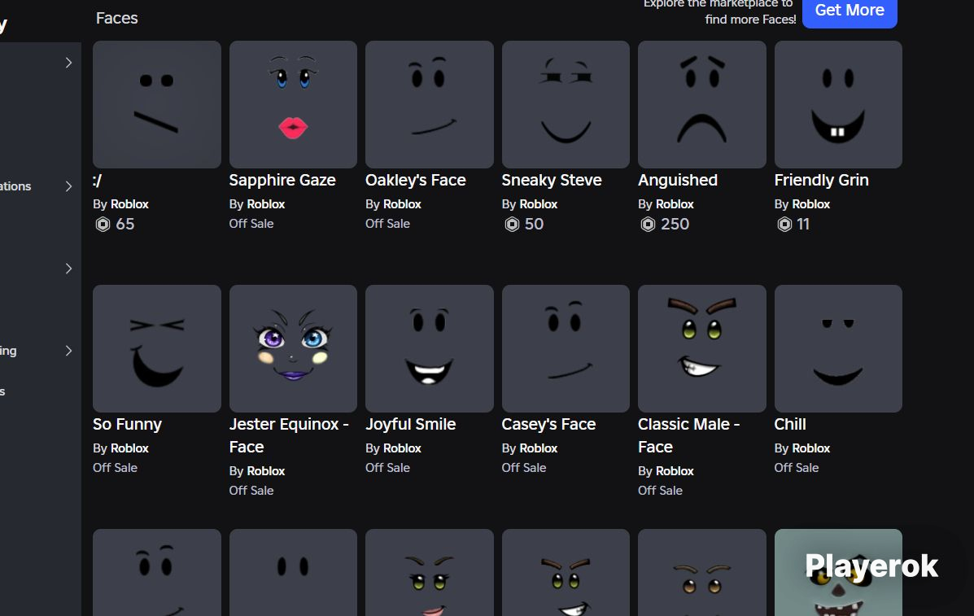Open the :/ face title link

click(98, 180)
